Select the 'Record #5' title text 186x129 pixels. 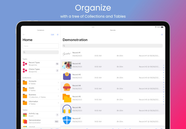pos(76,97)
